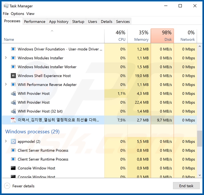
Task: Click the Windows Modules Installer Worker icon
Action: 13,67
